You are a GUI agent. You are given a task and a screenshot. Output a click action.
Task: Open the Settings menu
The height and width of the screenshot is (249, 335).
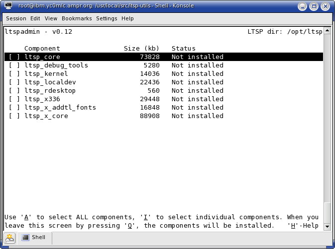(x=107, y=18)
